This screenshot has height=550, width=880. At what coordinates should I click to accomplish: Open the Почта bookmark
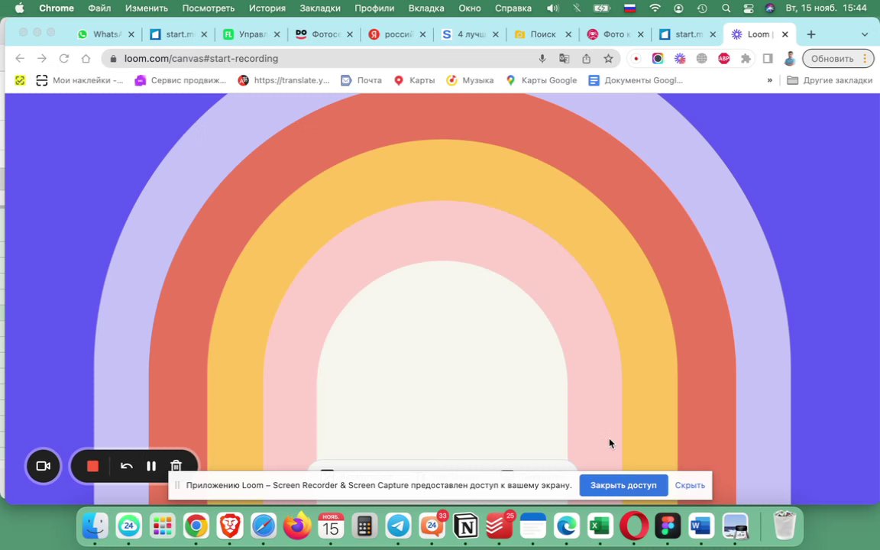point(361,80)
